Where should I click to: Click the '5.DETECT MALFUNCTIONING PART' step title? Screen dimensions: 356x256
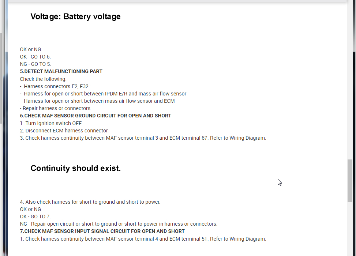coord(61,71)
